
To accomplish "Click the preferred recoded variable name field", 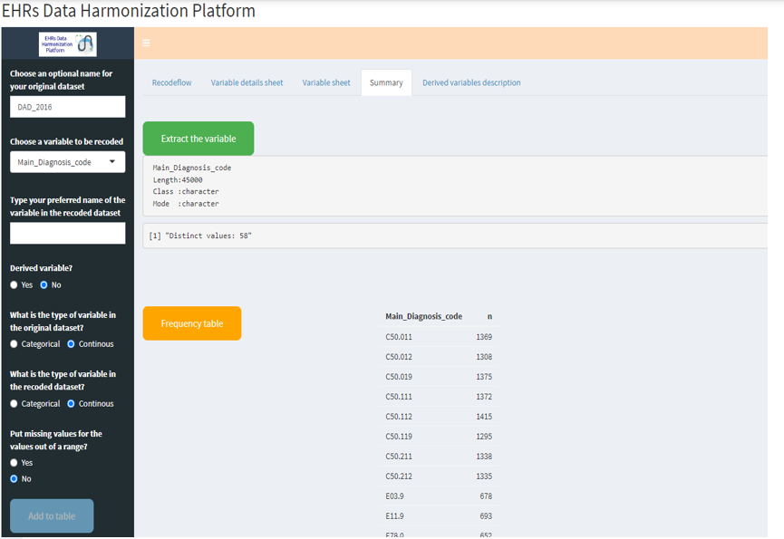I will pyautogui.click(x=68, y=233).
